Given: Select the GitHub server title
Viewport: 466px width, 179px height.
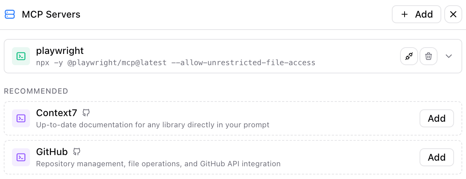Looking at the screenshot, I should [x=52, y=152].
